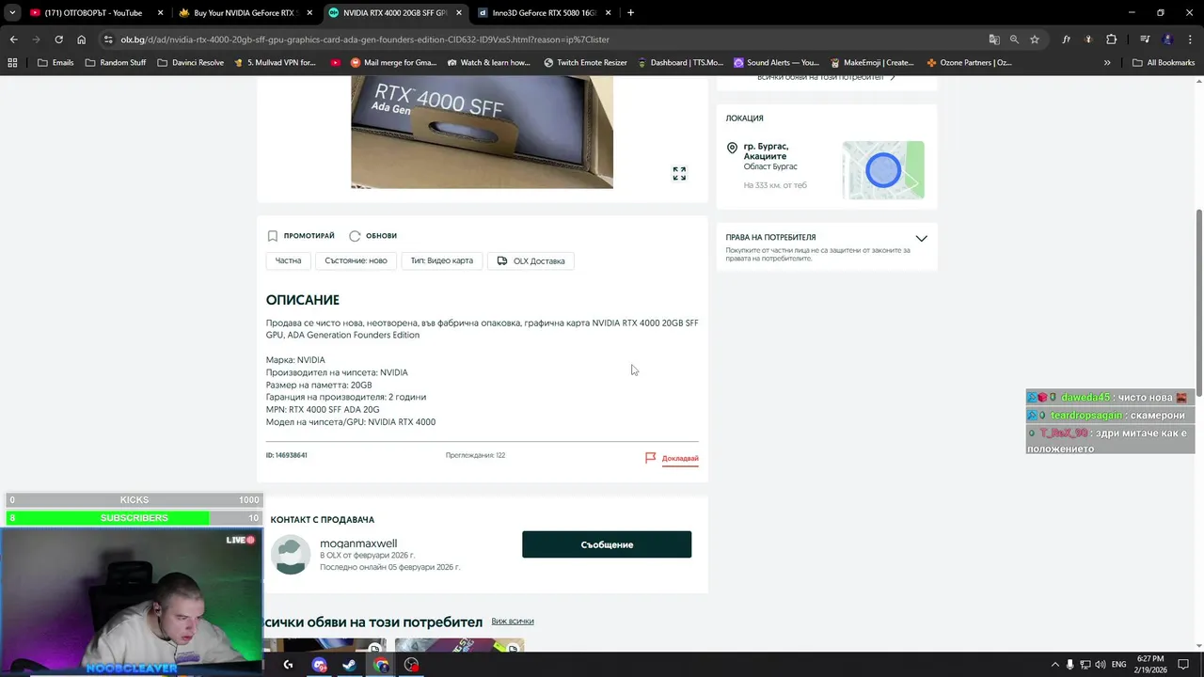Open the Random Stuff bookmark folder
The width and height of the screenshot is (1204, 677).
116,63
